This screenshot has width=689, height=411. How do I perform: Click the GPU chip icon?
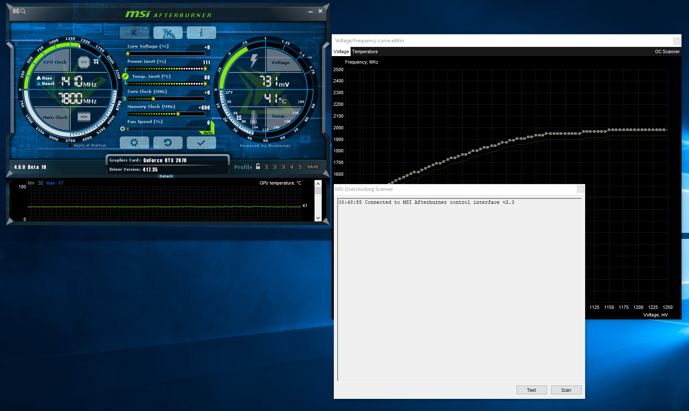pyautogui.click(x=84, y=62)
